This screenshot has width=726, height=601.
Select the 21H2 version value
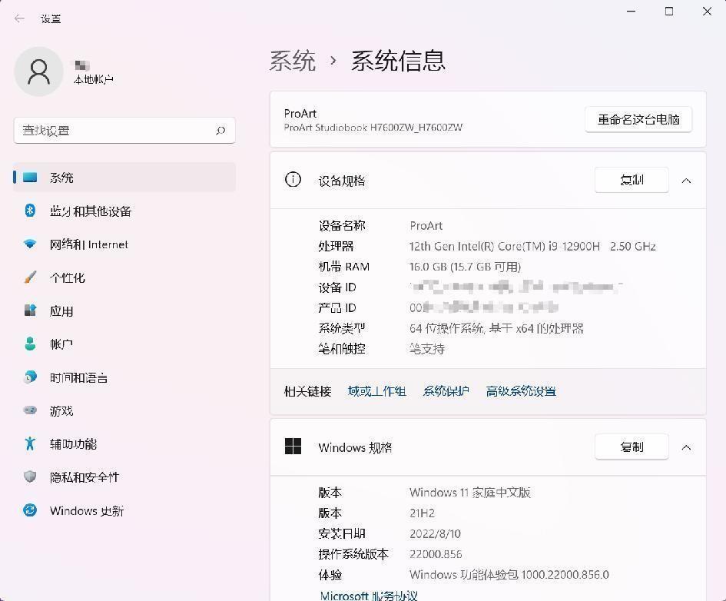(x=422, y=513)
